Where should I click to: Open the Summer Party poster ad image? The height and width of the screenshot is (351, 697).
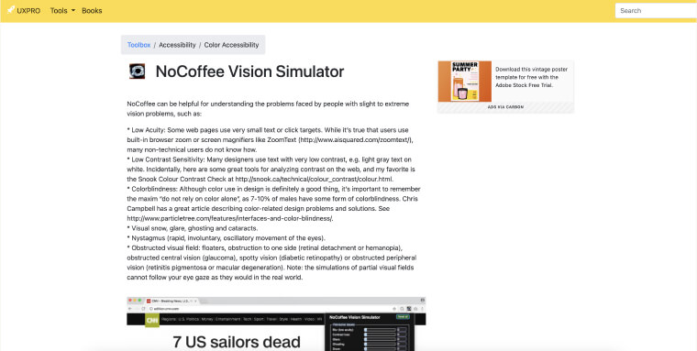pos(465,82)
